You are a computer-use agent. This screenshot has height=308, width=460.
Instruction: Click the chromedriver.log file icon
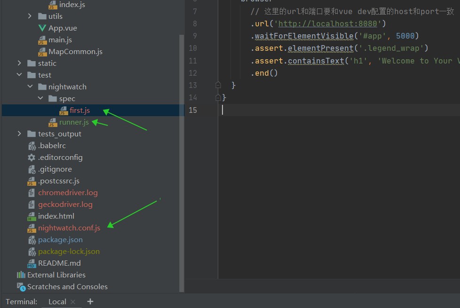(32, 193)
